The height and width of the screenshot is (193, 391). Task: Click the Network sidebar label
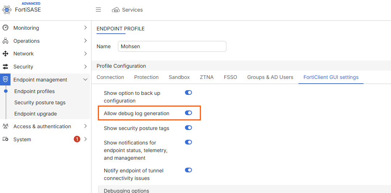(24, 54)
